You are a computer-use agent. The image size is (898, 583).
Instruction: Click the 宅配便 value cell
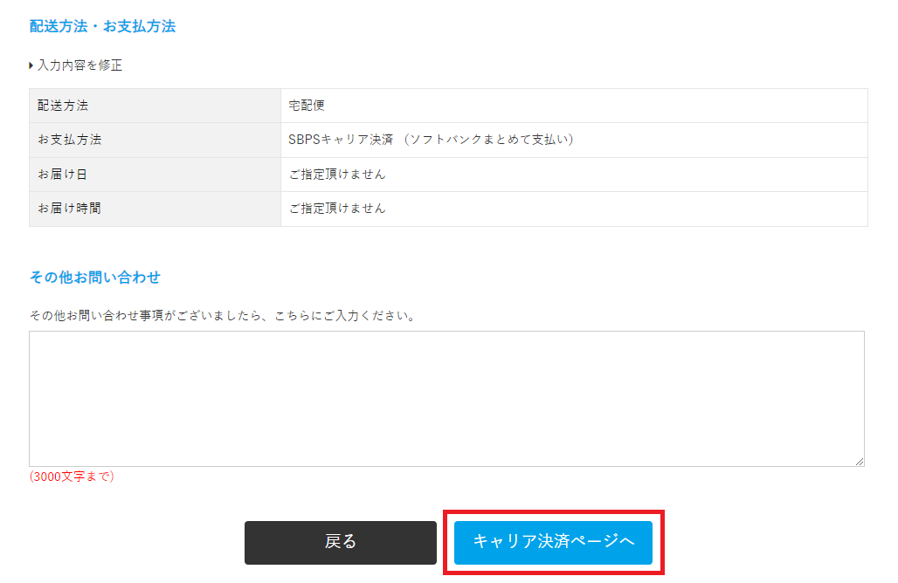click(307, 106)
